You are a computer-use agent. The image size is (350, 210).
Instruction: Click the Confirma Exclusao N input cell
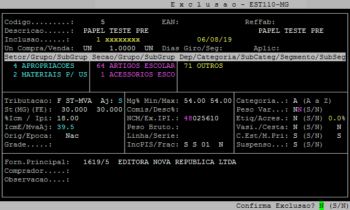pos(322,206)
